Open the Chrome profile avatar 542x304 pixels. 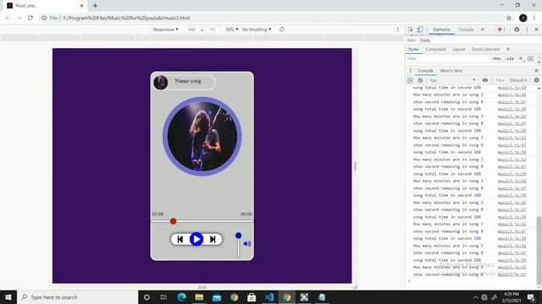coord(523,18)
